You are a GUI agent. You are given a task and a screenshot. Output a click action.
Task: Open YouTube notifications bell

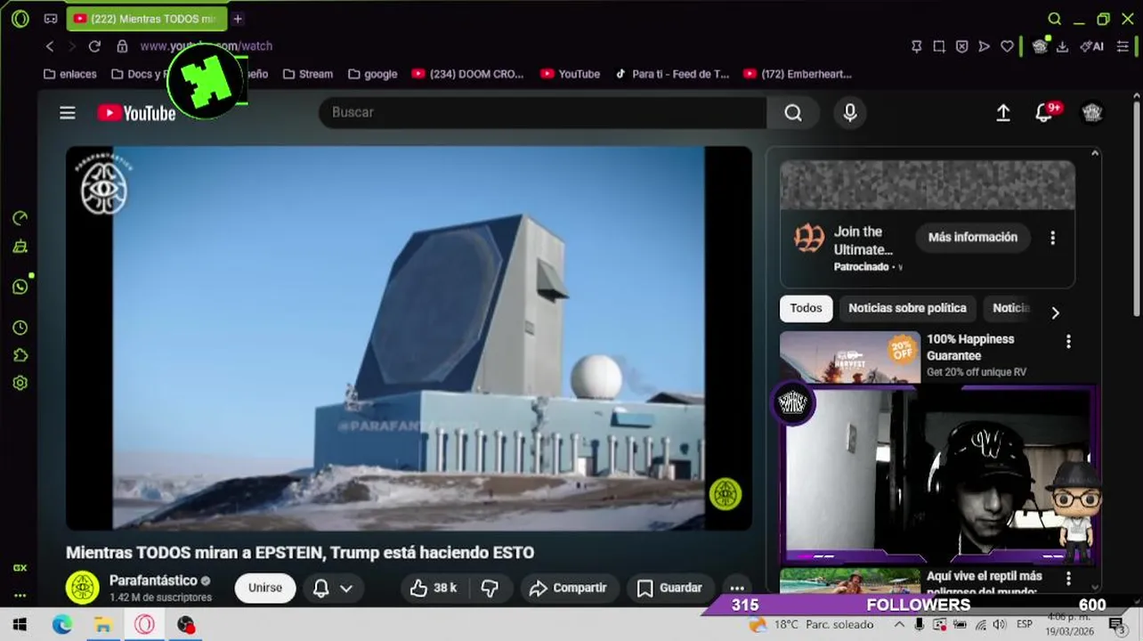[x=1045, y=112]
